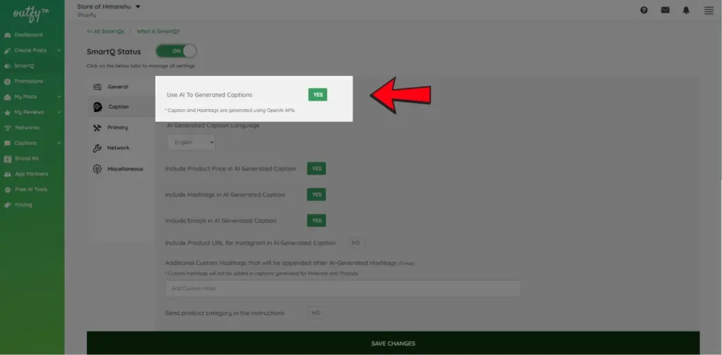
Task: Toggle Use AI To Generated Captions
Action: 317,94
